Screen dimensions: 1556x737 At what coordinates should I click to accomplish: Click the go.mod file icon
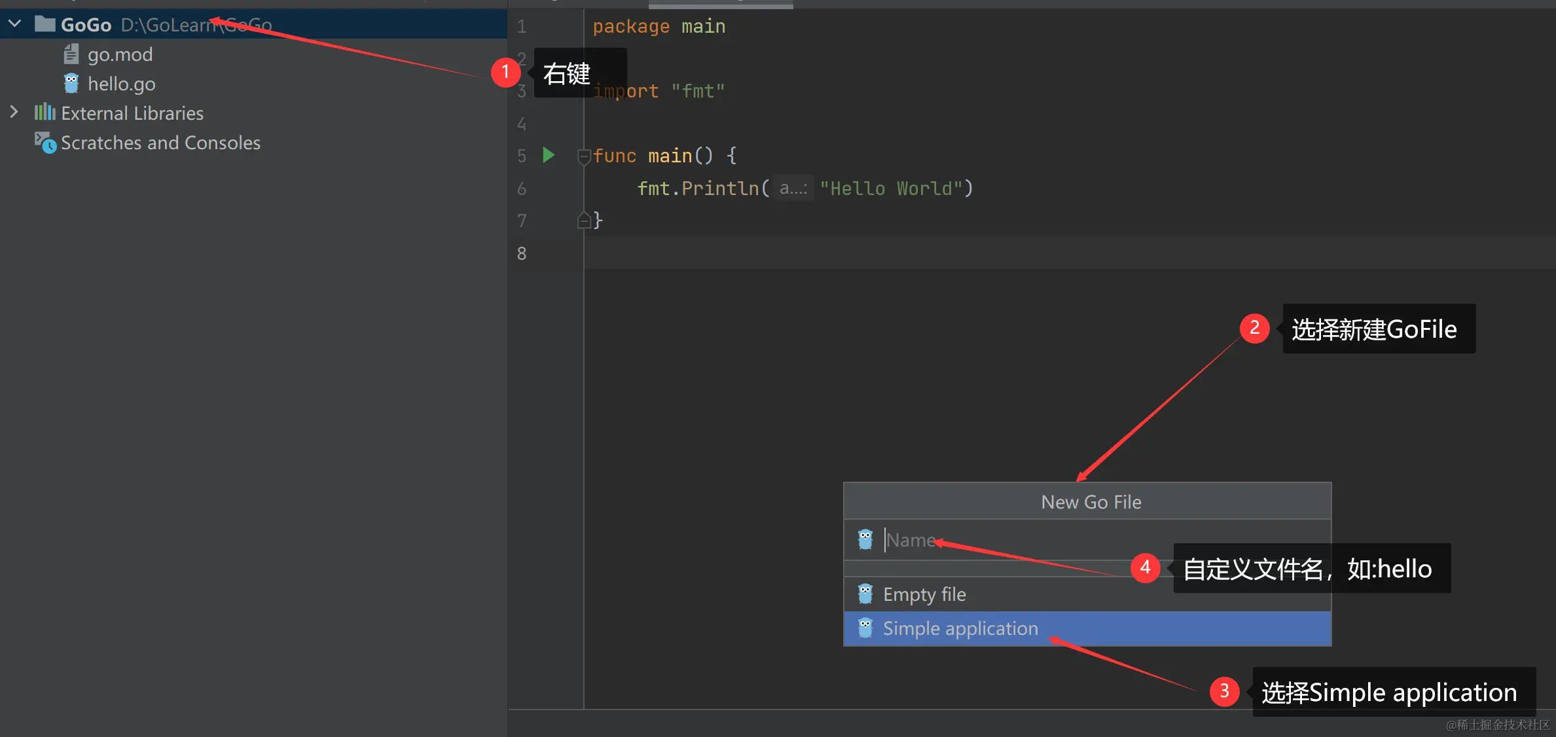71,54
